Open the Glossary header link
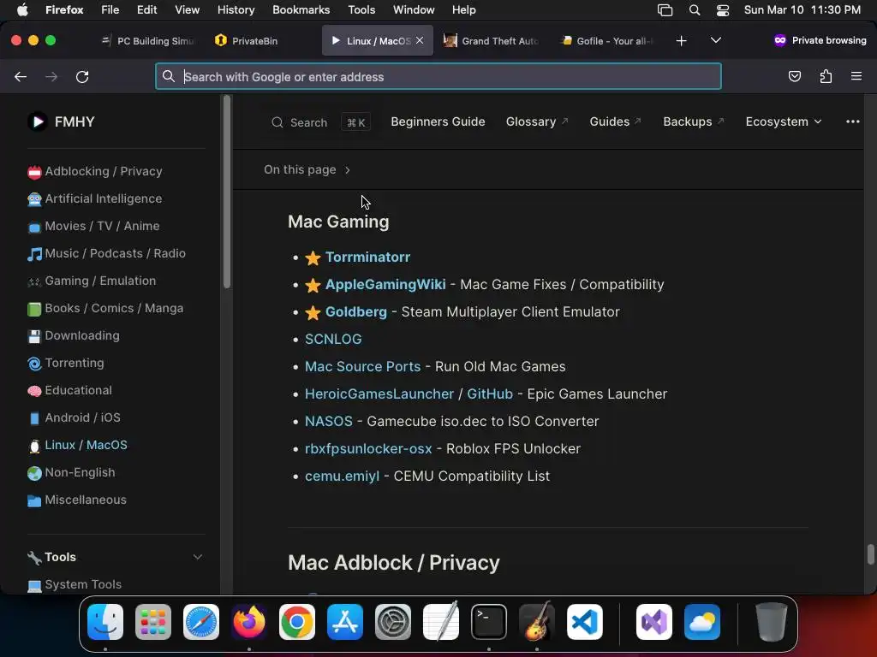877x657 pixels. coord(536,121)
